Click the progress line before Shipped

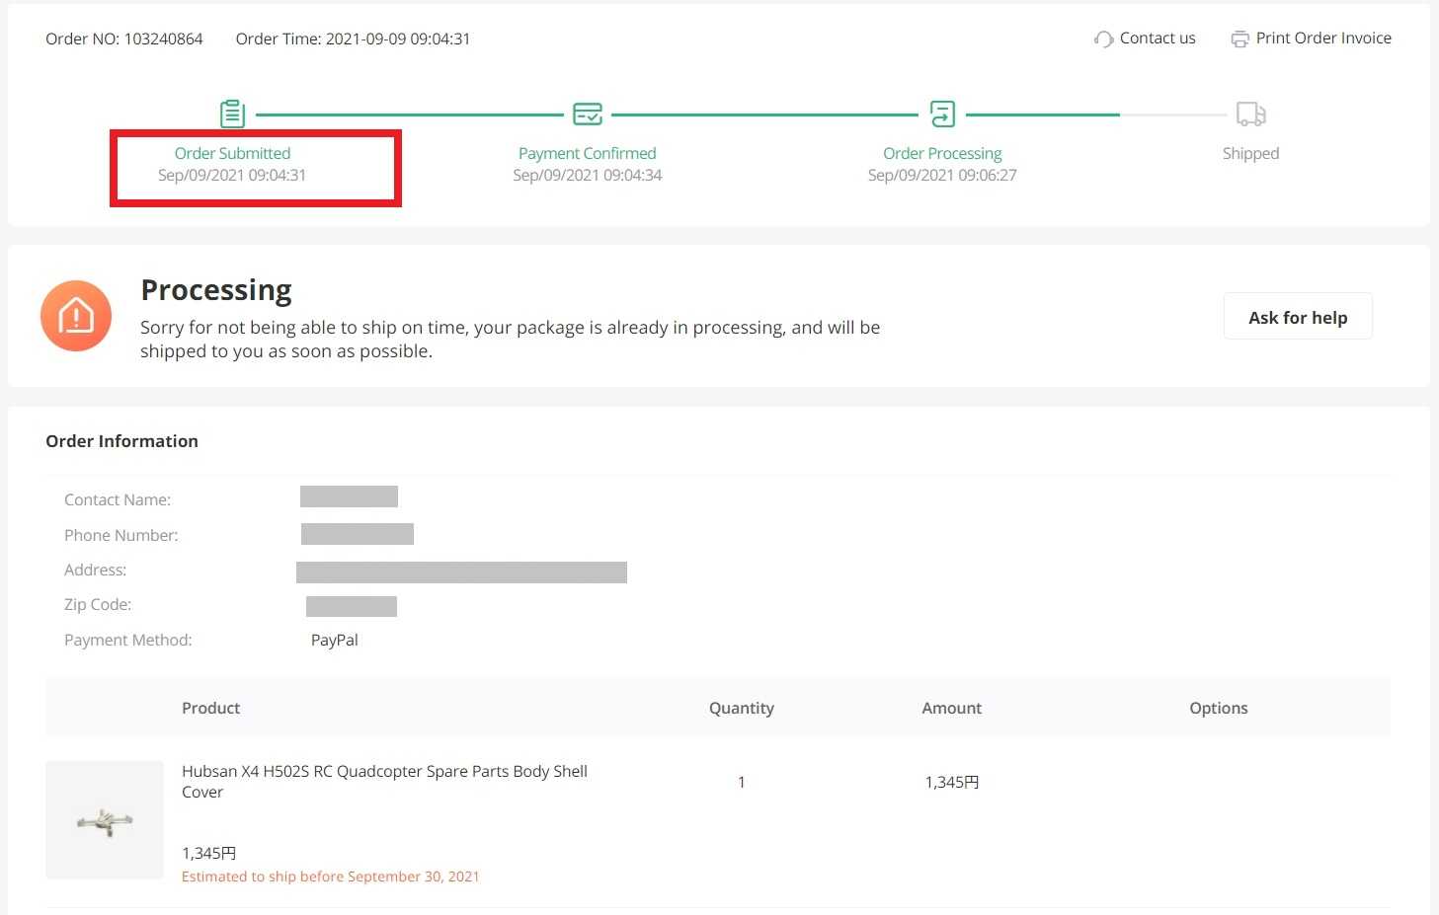click(1172, 115)
